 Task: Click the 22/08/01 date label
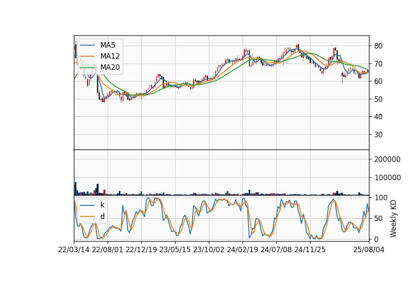point(108,250)
